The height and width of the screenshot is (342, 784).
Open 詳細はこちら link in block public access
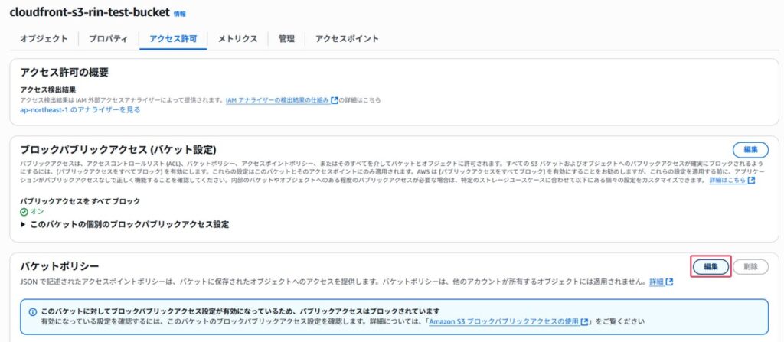click(727, 181)
